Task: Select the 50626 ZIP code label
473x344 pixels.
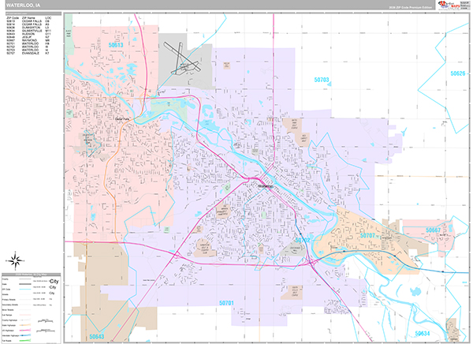Action: [457, 73]
